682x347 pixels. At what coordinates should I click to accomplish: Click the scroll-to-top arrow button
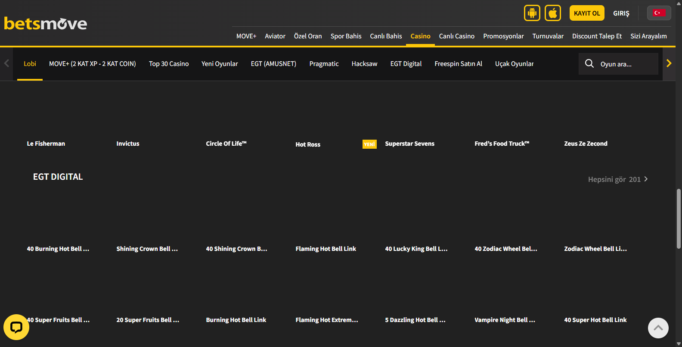(x=658, y=328)
